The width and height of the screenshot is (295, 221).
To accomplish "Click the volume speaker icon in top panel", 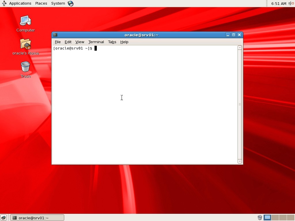I will (291, 3).
